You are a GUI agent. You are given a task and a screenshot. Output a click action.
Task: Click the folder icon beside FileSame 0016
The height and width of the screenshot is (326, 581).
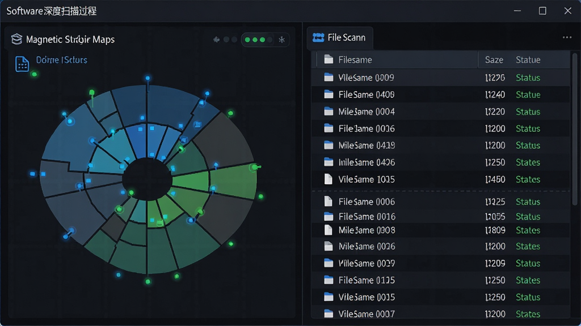click(x=329, y=216)
